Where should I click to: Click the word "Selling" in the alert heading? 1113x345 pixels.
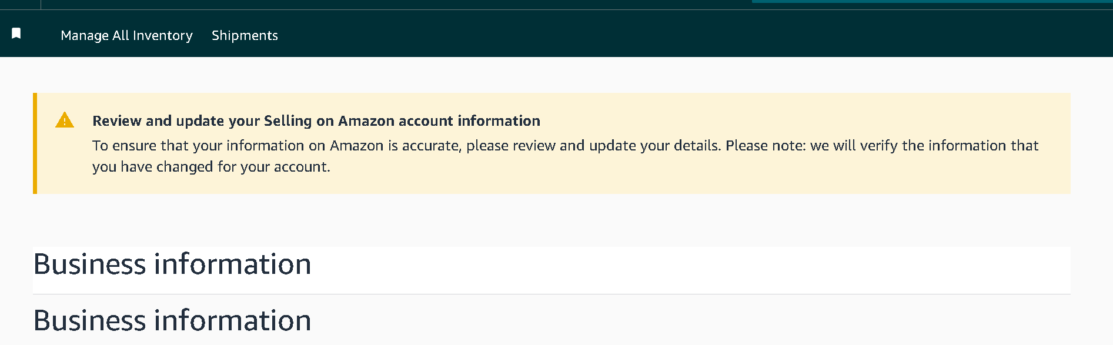point(288,120)
